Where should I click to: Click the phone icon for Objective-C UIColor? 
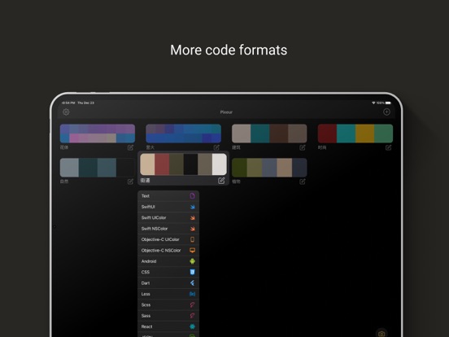click(192, 239)
